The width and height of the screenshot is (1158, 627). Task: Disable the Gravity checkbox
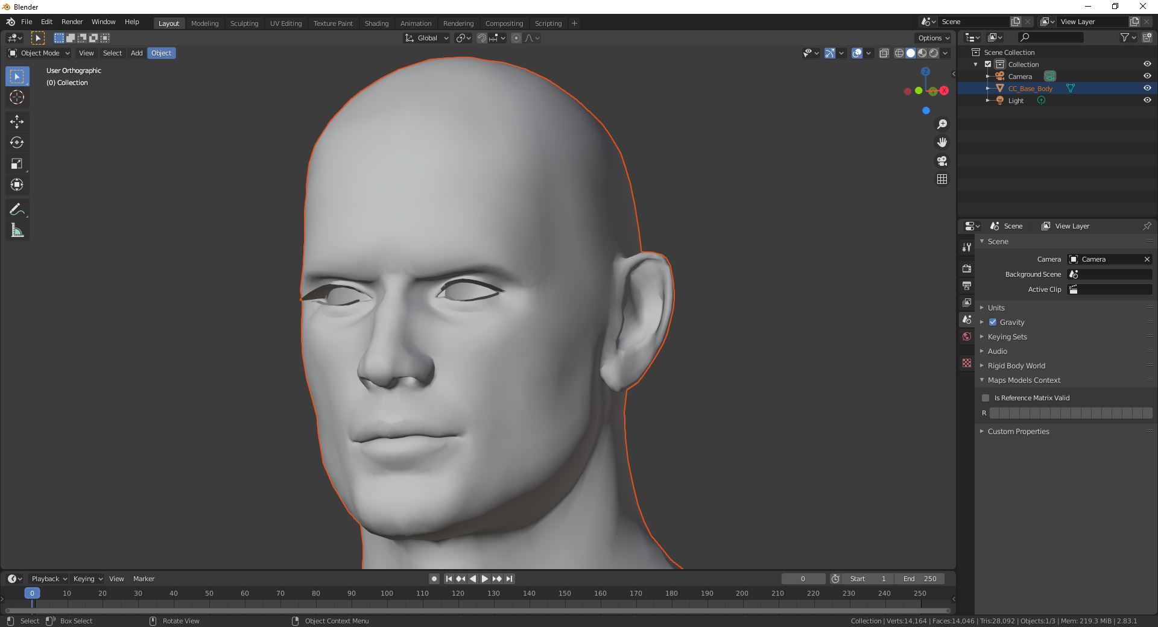993,322
